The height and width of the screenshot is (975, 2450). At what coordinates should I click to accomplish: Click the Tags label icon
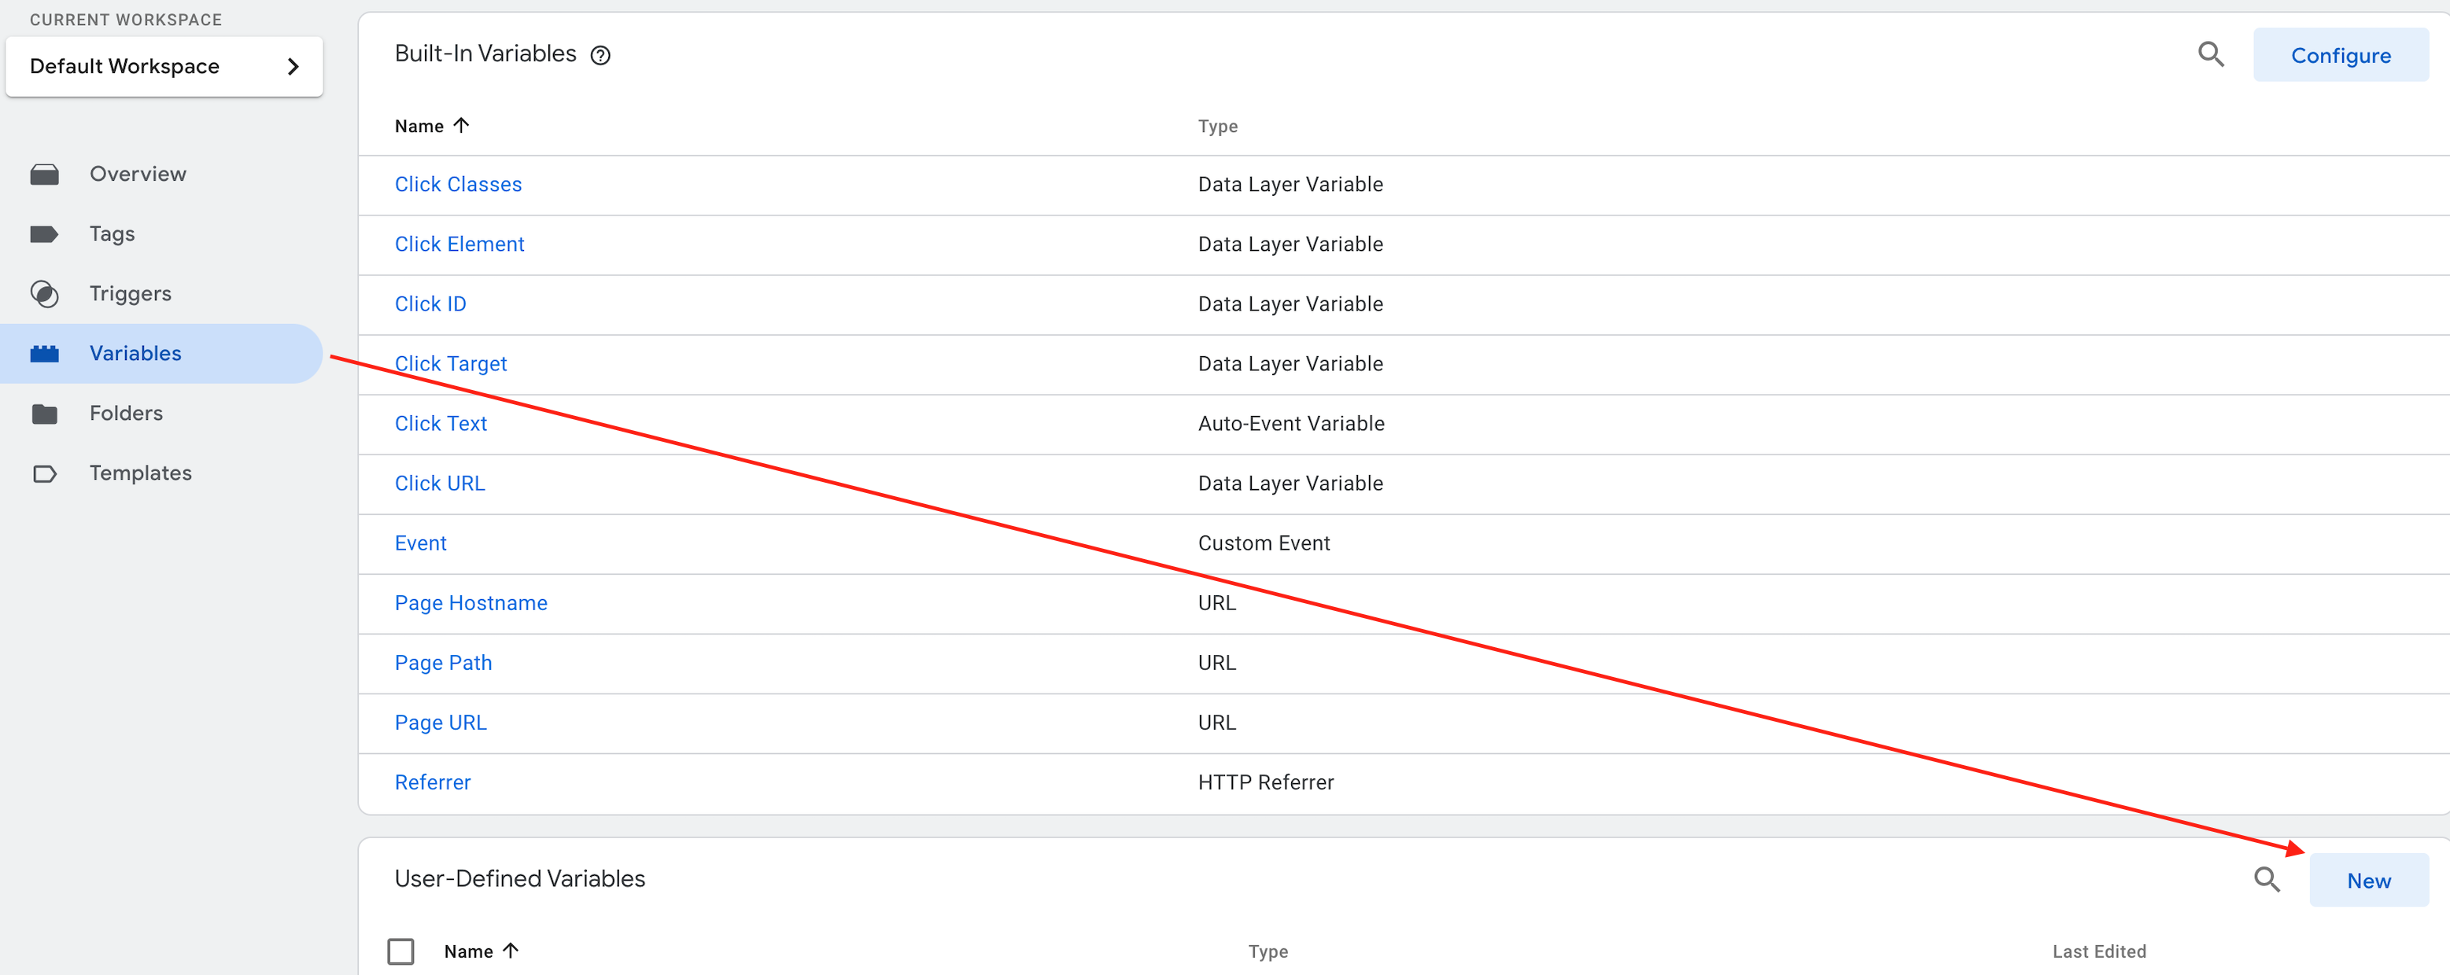click(x=44, y=234)
